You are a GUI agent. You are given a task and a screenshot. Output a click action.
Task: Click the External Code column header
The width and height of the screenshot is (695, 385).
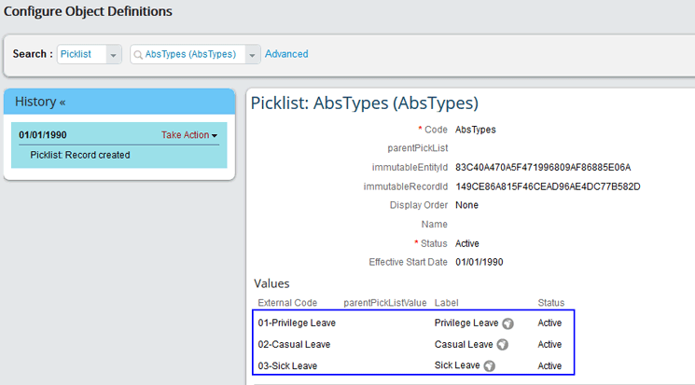(x=287, y=303)
